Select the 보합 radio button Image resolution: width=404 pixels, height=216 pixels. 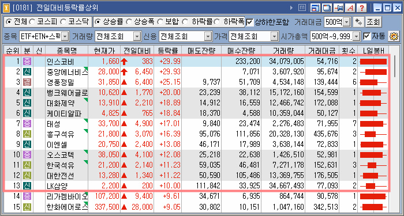[160, 22]
